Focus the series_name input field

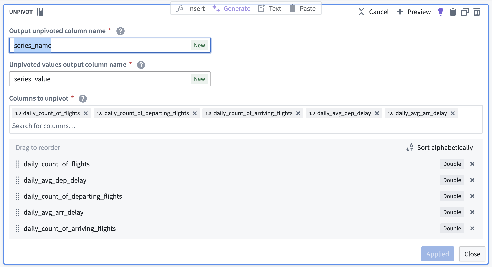point(110,45)
